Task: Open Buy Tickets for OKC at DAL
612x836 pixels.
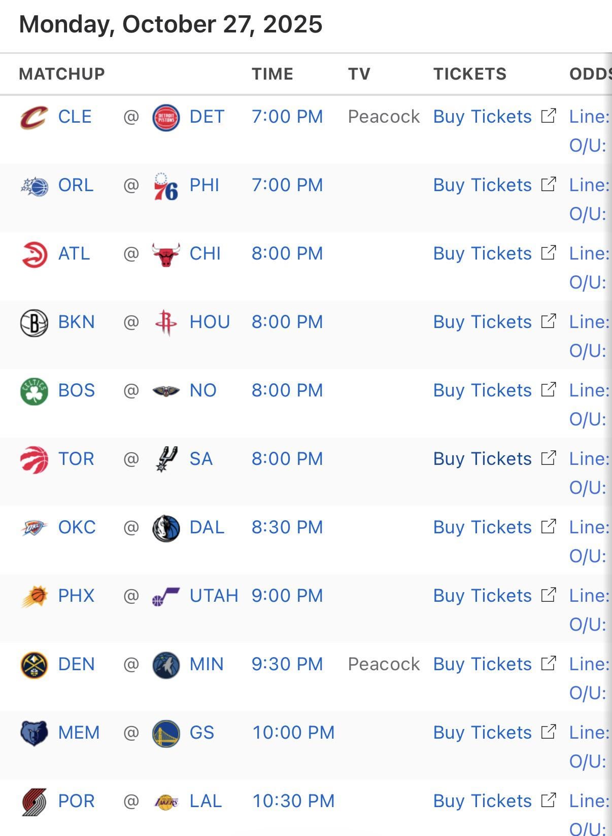Action: [482, 527]
